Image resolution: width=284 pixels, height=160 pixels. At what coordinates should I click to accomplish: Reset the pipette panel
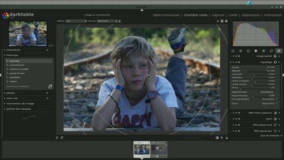47,93
